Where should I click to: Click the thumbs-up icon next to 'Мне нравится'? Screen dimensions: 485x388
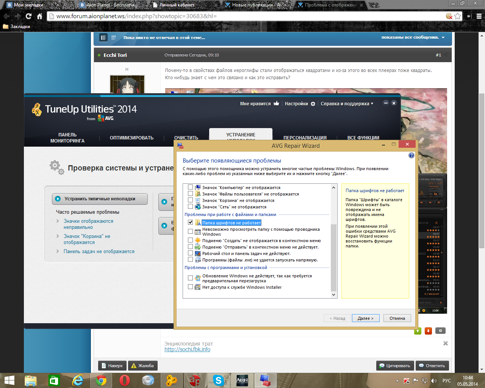[x=276, y=103]
